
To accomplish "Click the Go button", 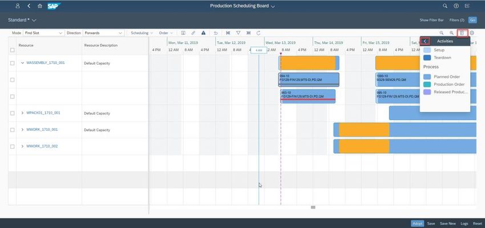I will 472,20.
